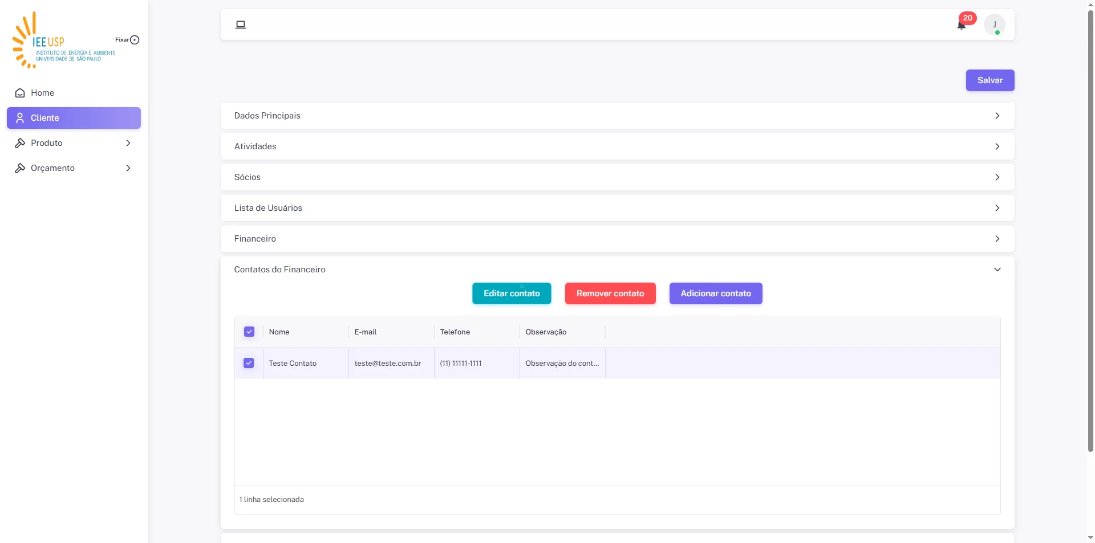This screenshot has height=543, width=1095.
Task: Expand the Produto submenu chevron
Action: point(128,143)
